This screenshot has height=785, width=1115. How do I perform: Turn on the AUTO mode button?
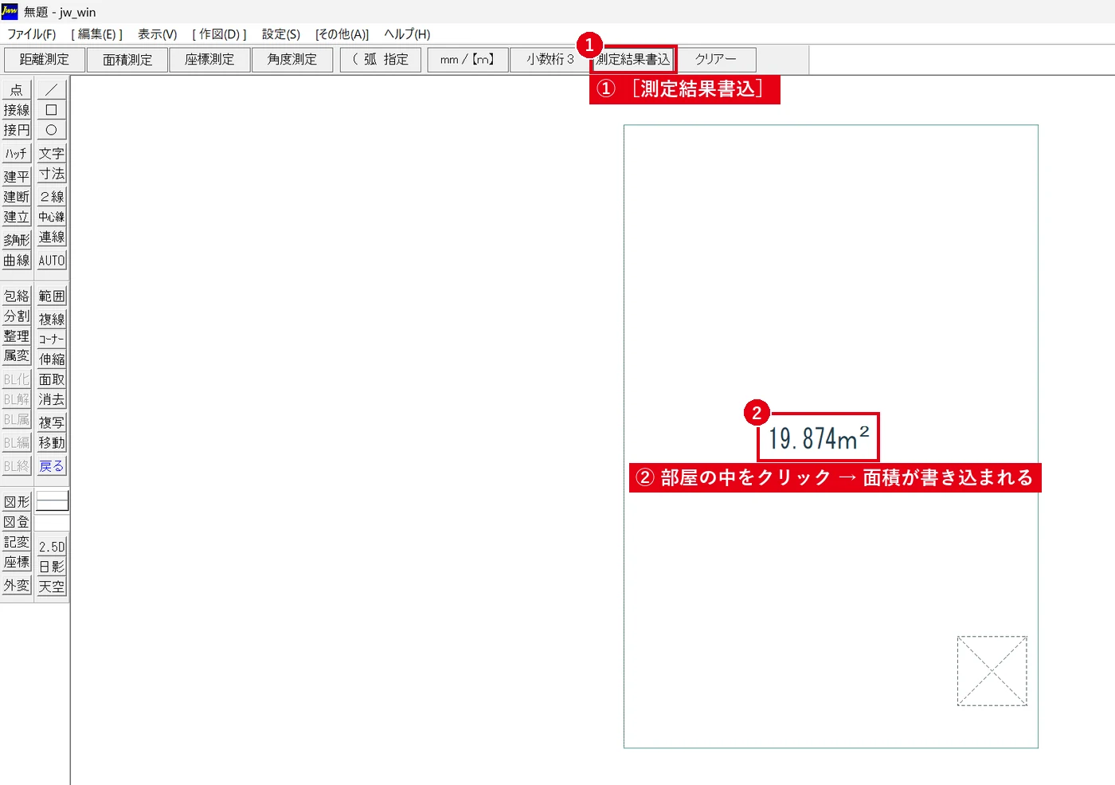coord(52,260)
